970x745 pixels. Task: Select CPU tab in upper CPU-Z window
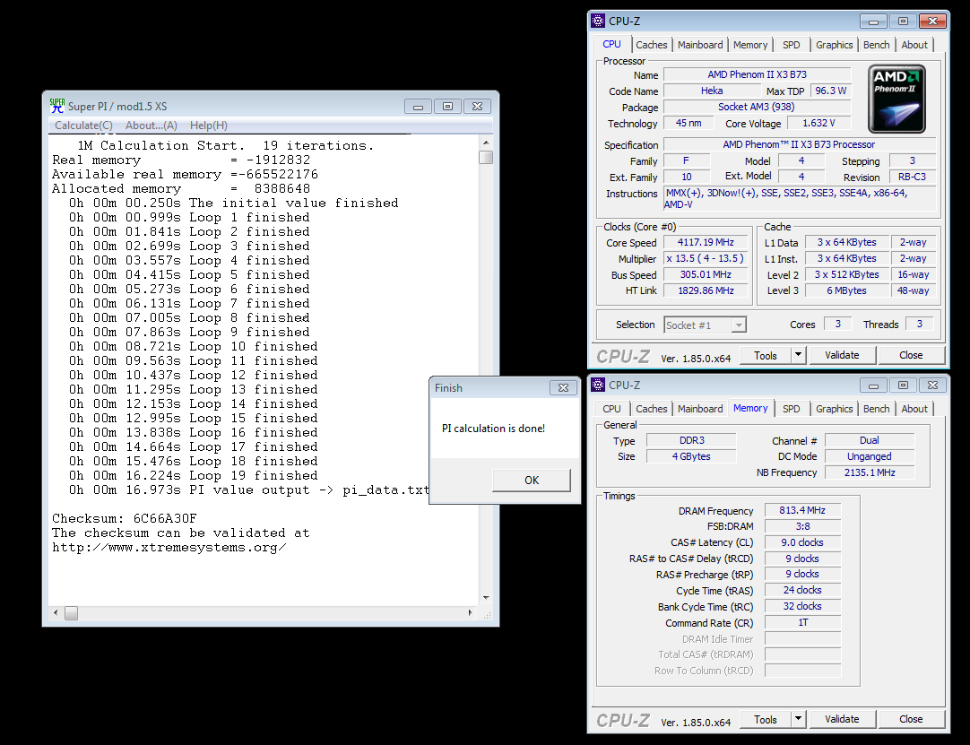[611, 44]
